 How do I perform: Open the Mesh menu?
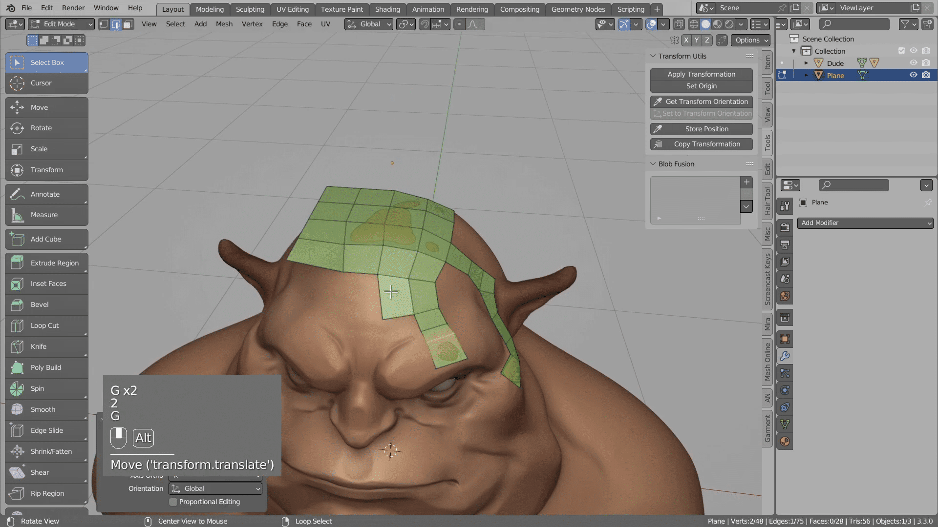pos(224,24)
